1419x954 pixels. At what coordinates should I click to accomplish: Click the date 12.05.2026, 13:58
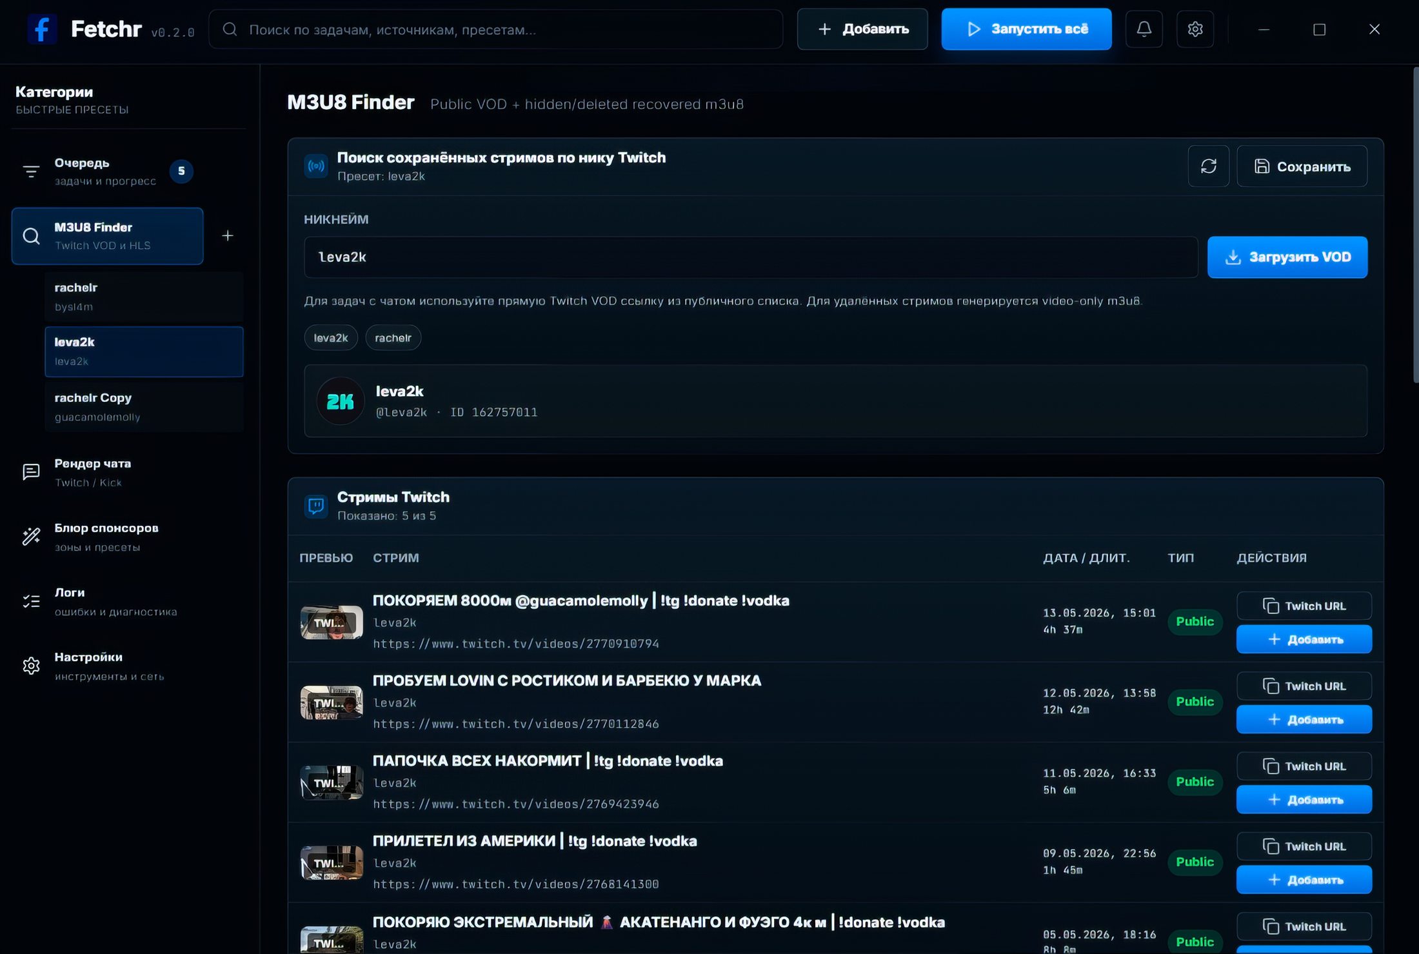pos(1099,693)
